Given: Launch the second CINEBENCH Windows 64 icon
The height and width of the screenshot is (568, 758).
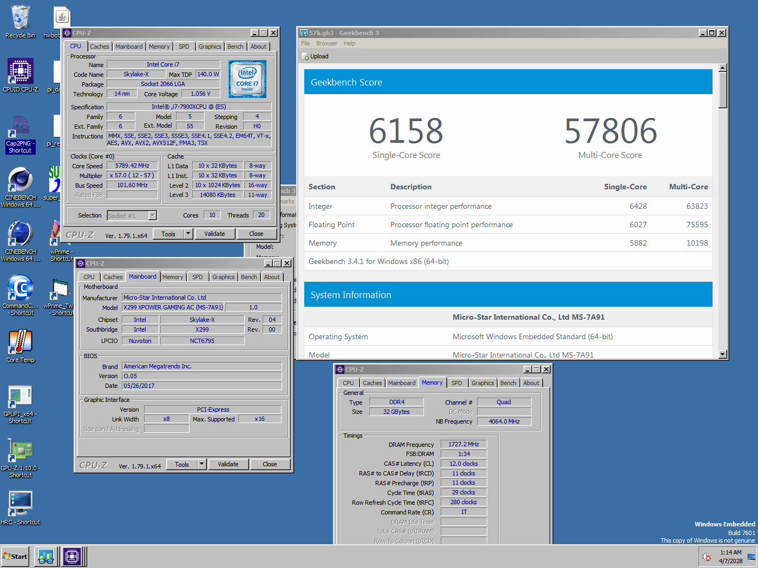Looking at the screenshot, I should pyautogui.click(x=21, y=241).
